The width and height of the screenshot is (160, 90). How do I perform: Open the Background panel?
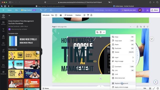tap(3, 73)
